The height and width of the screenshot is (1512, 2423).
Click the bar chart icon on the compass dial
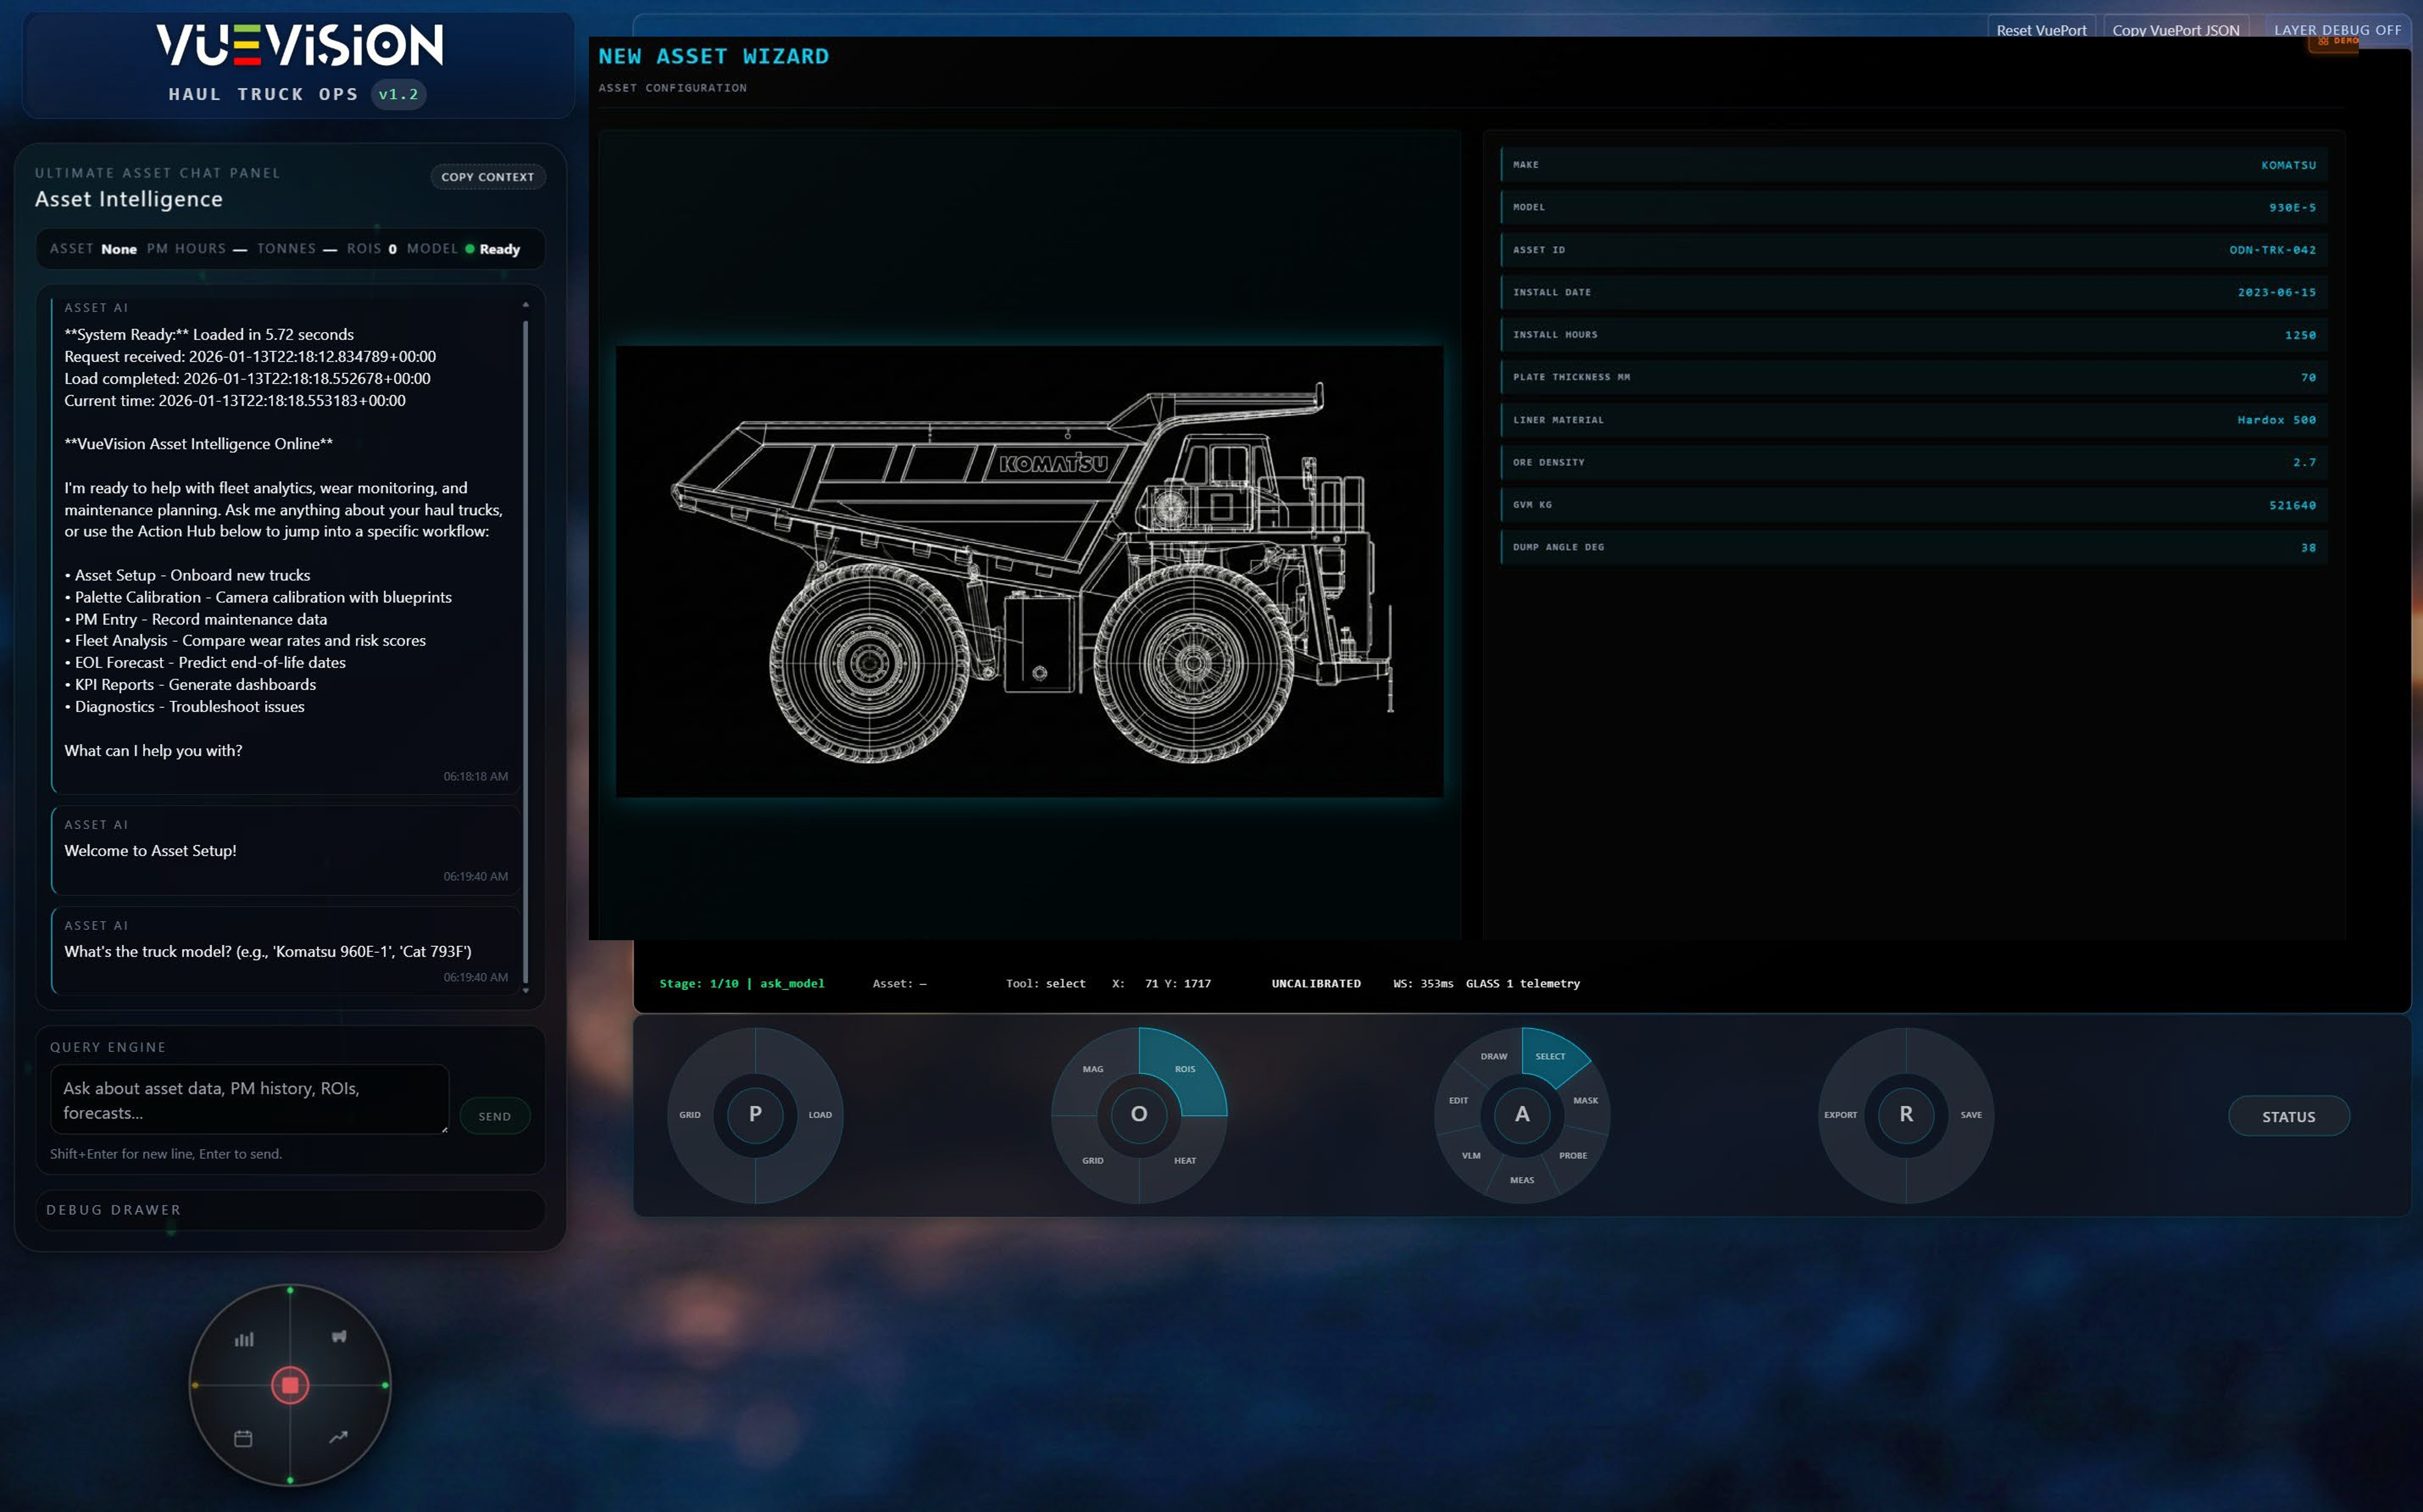(245, 1338)
